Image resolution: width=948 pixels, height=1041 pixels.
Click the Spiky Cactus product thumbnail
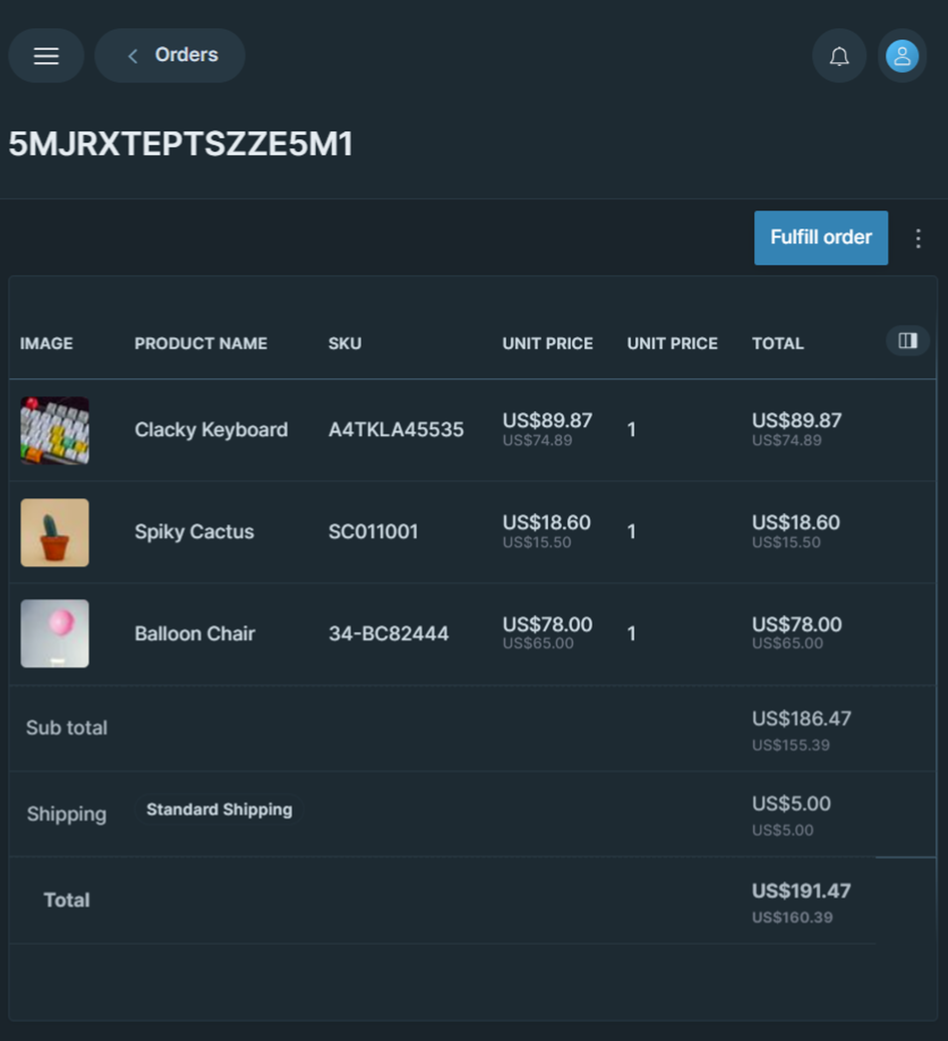(x=55, y=532)
